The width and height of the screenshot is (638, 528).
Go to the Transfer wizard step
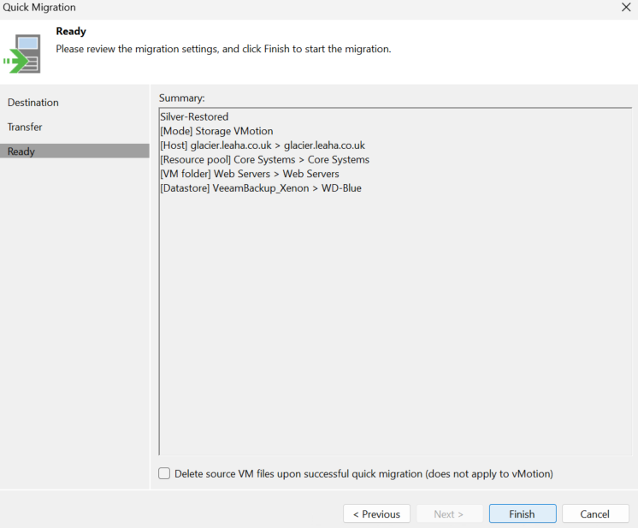(25, 127)
